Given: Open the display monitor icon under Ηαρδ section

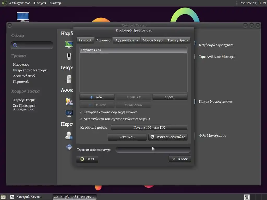Looking at the screenshot, I should tap(69, 45).
